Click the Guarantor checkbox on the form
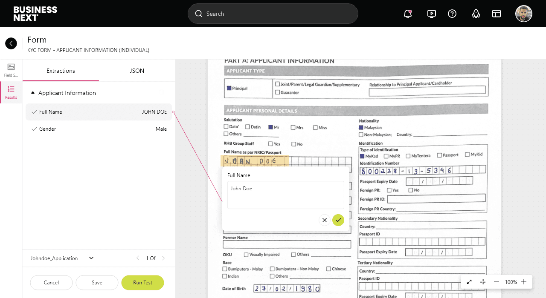 278,92
